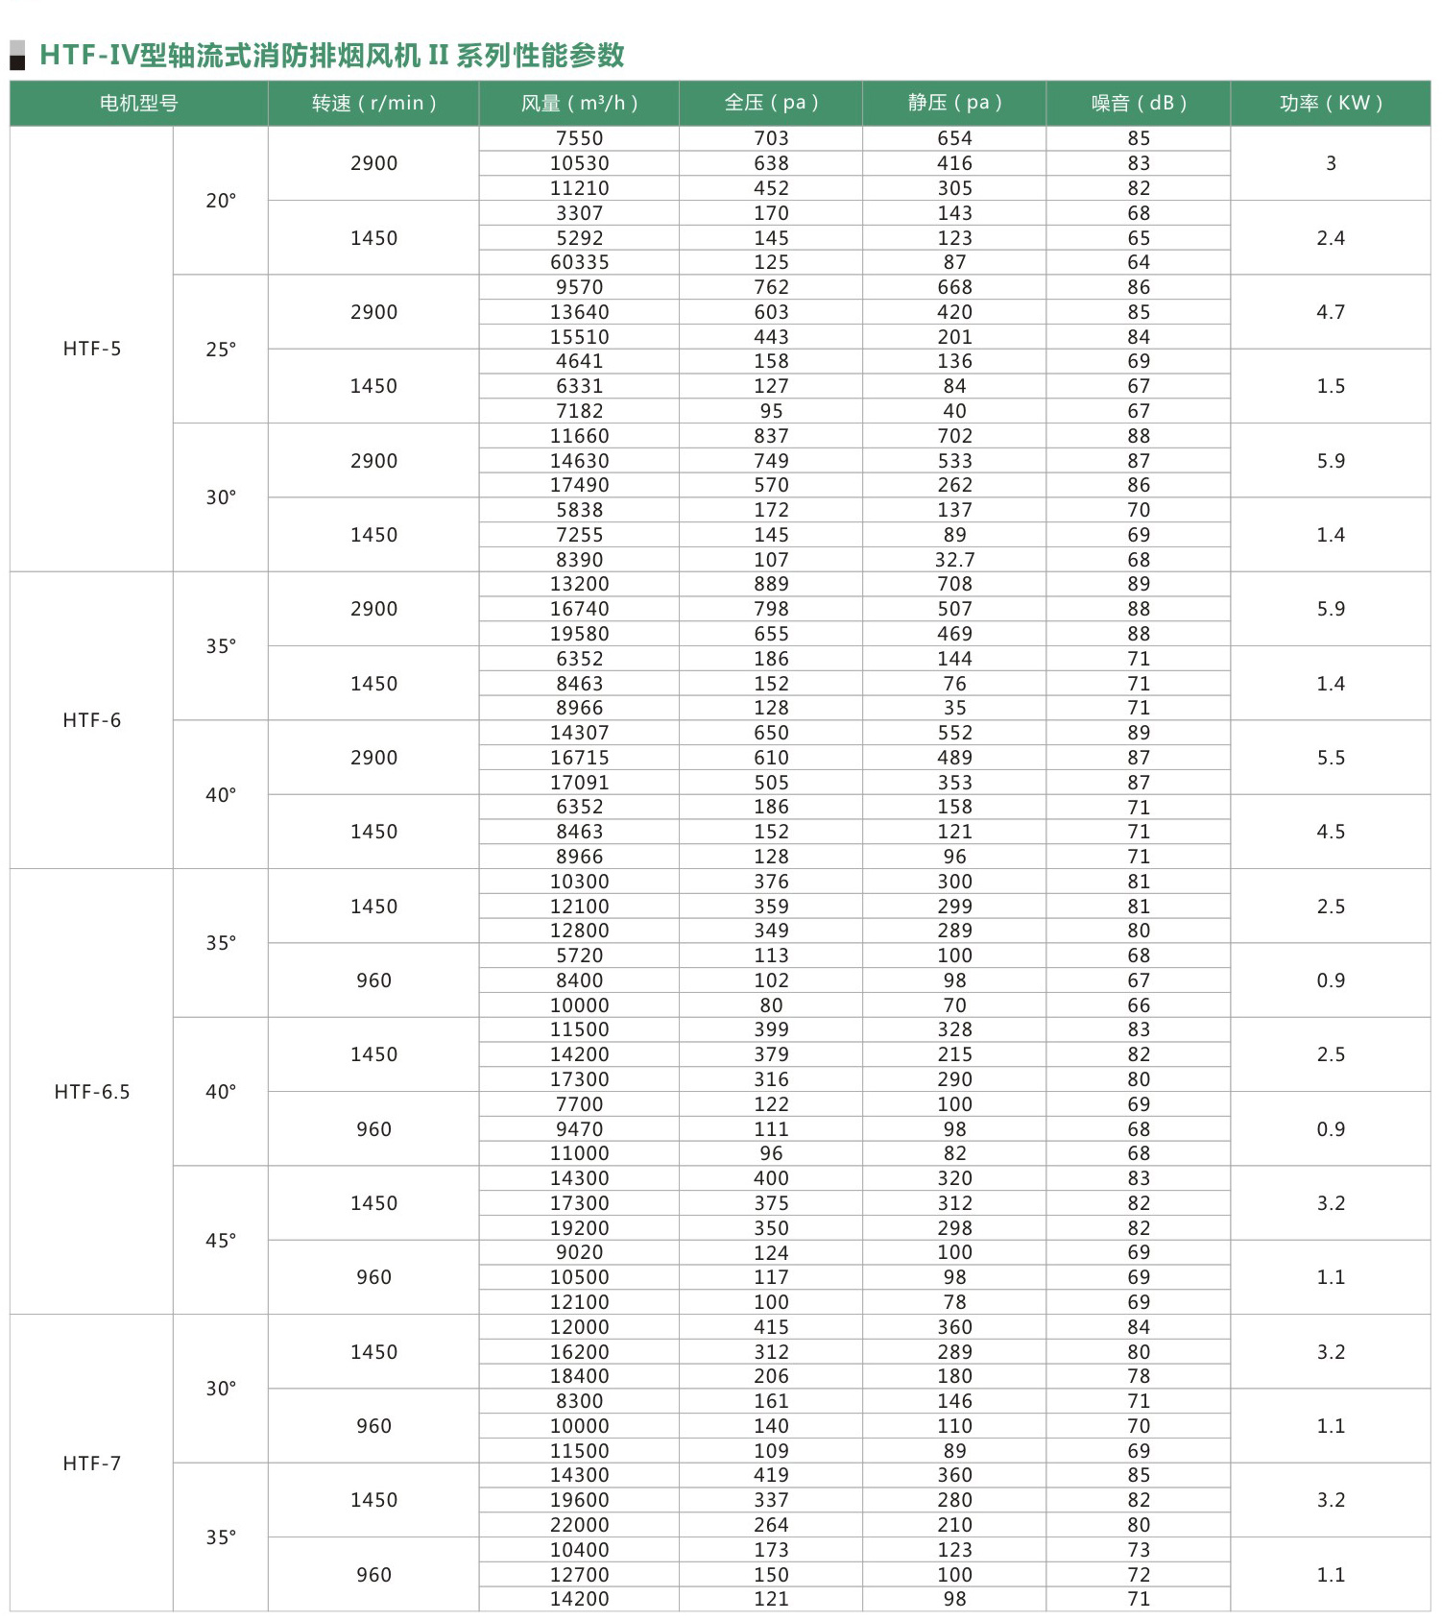Select the HTF-7 model cell

(92, 1464)
